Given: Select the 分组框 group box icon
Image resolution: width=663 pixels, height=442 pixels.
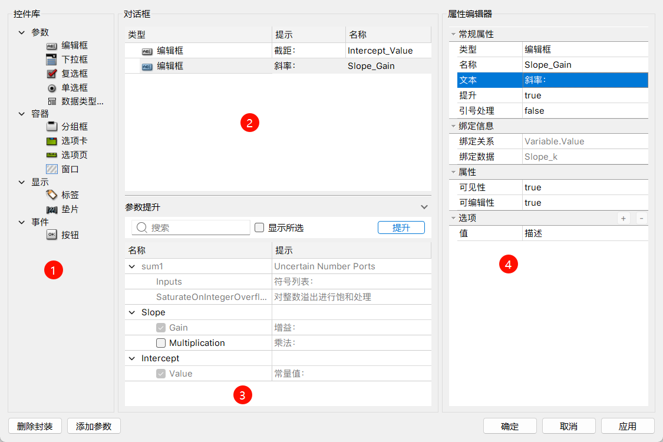Looking at the screenshot, I should pyautogui.click(x=52, y=127).
